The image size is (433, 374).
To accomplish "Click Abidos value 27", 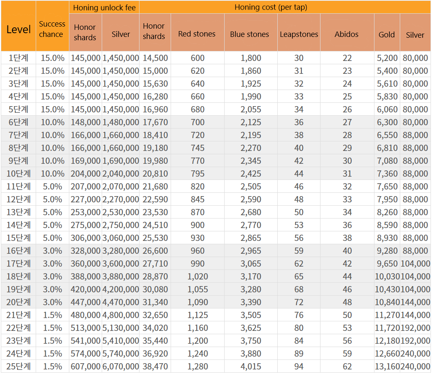I will tap(347, 122).
